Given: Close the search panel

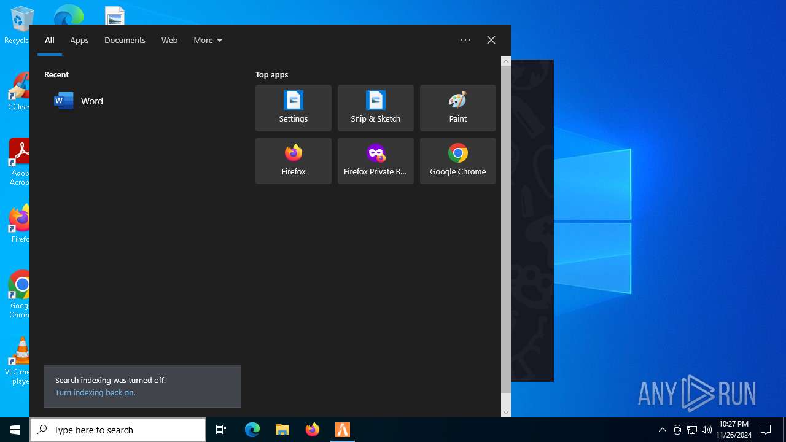Looking at the screenshot, I should [x=491, y=40].
